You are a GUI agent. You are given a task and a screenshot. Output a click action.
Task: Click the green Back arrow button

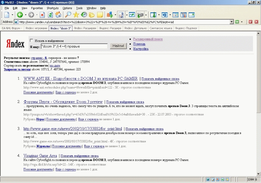click(20, 15)
